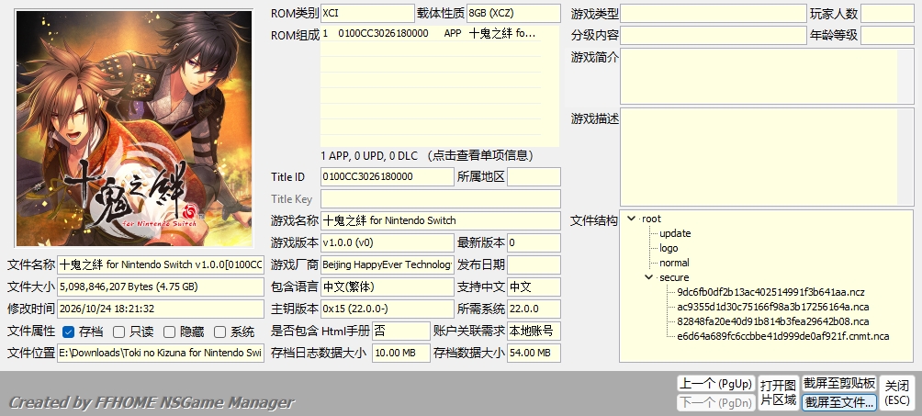Click the 修改时间 field showing 2026/10/24
This screenshot has height=416, width=922.
[161, 309]
